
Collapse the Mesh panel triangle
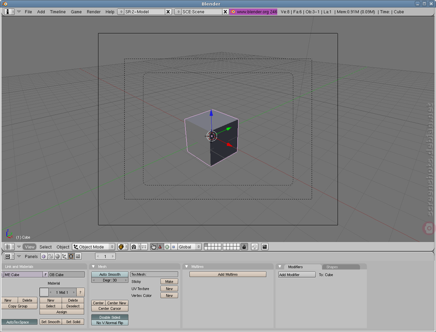[94, 266]
